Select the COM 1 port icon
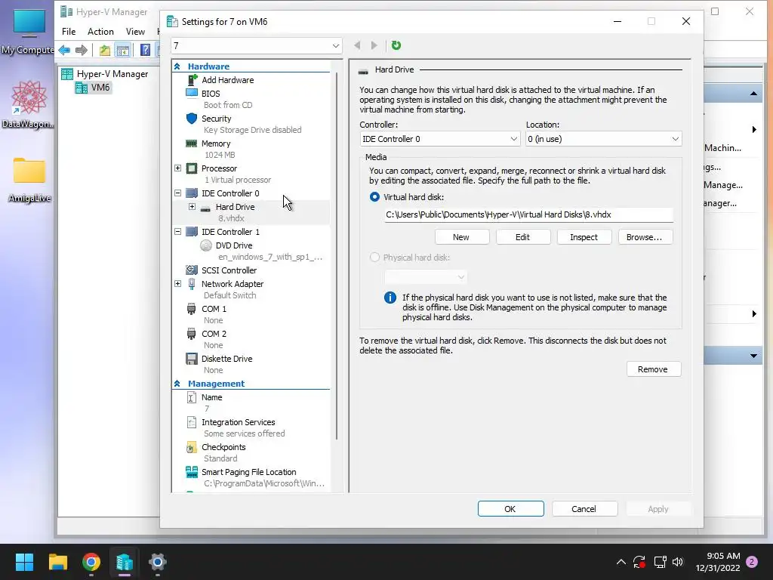The image size is (773, 580). coord(191,309)
